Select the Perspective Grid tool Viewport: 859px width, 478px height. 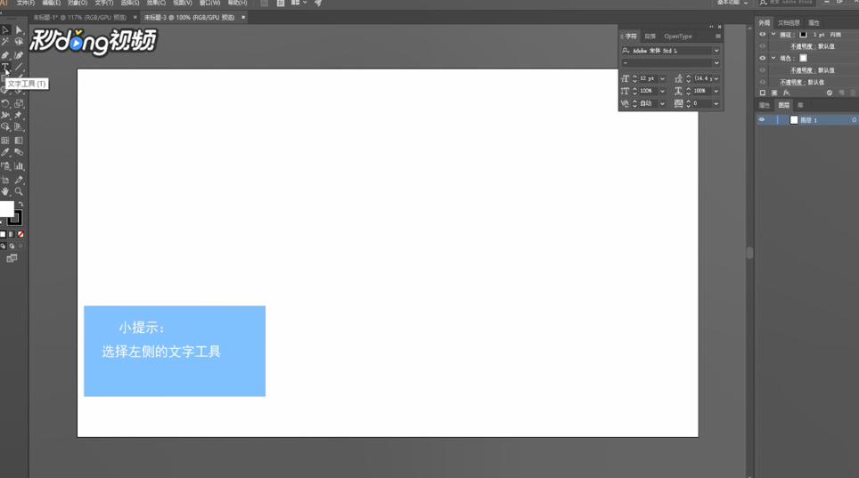pos(19,127)
